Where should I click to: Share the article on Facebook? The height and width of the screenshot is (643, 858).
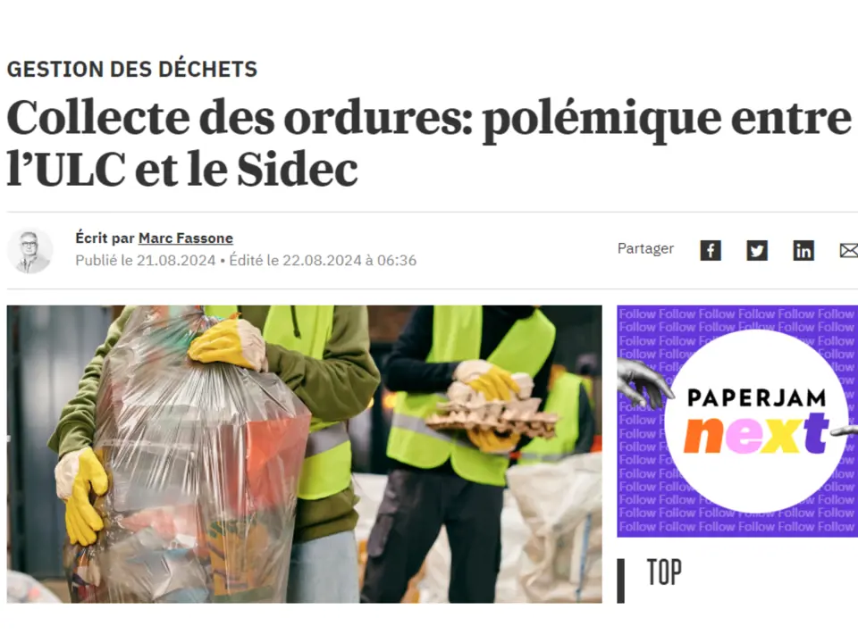pyautogui.click(x=711, y=250)
